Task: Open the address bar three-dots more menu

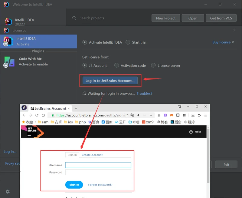Action: coord(144,115)
